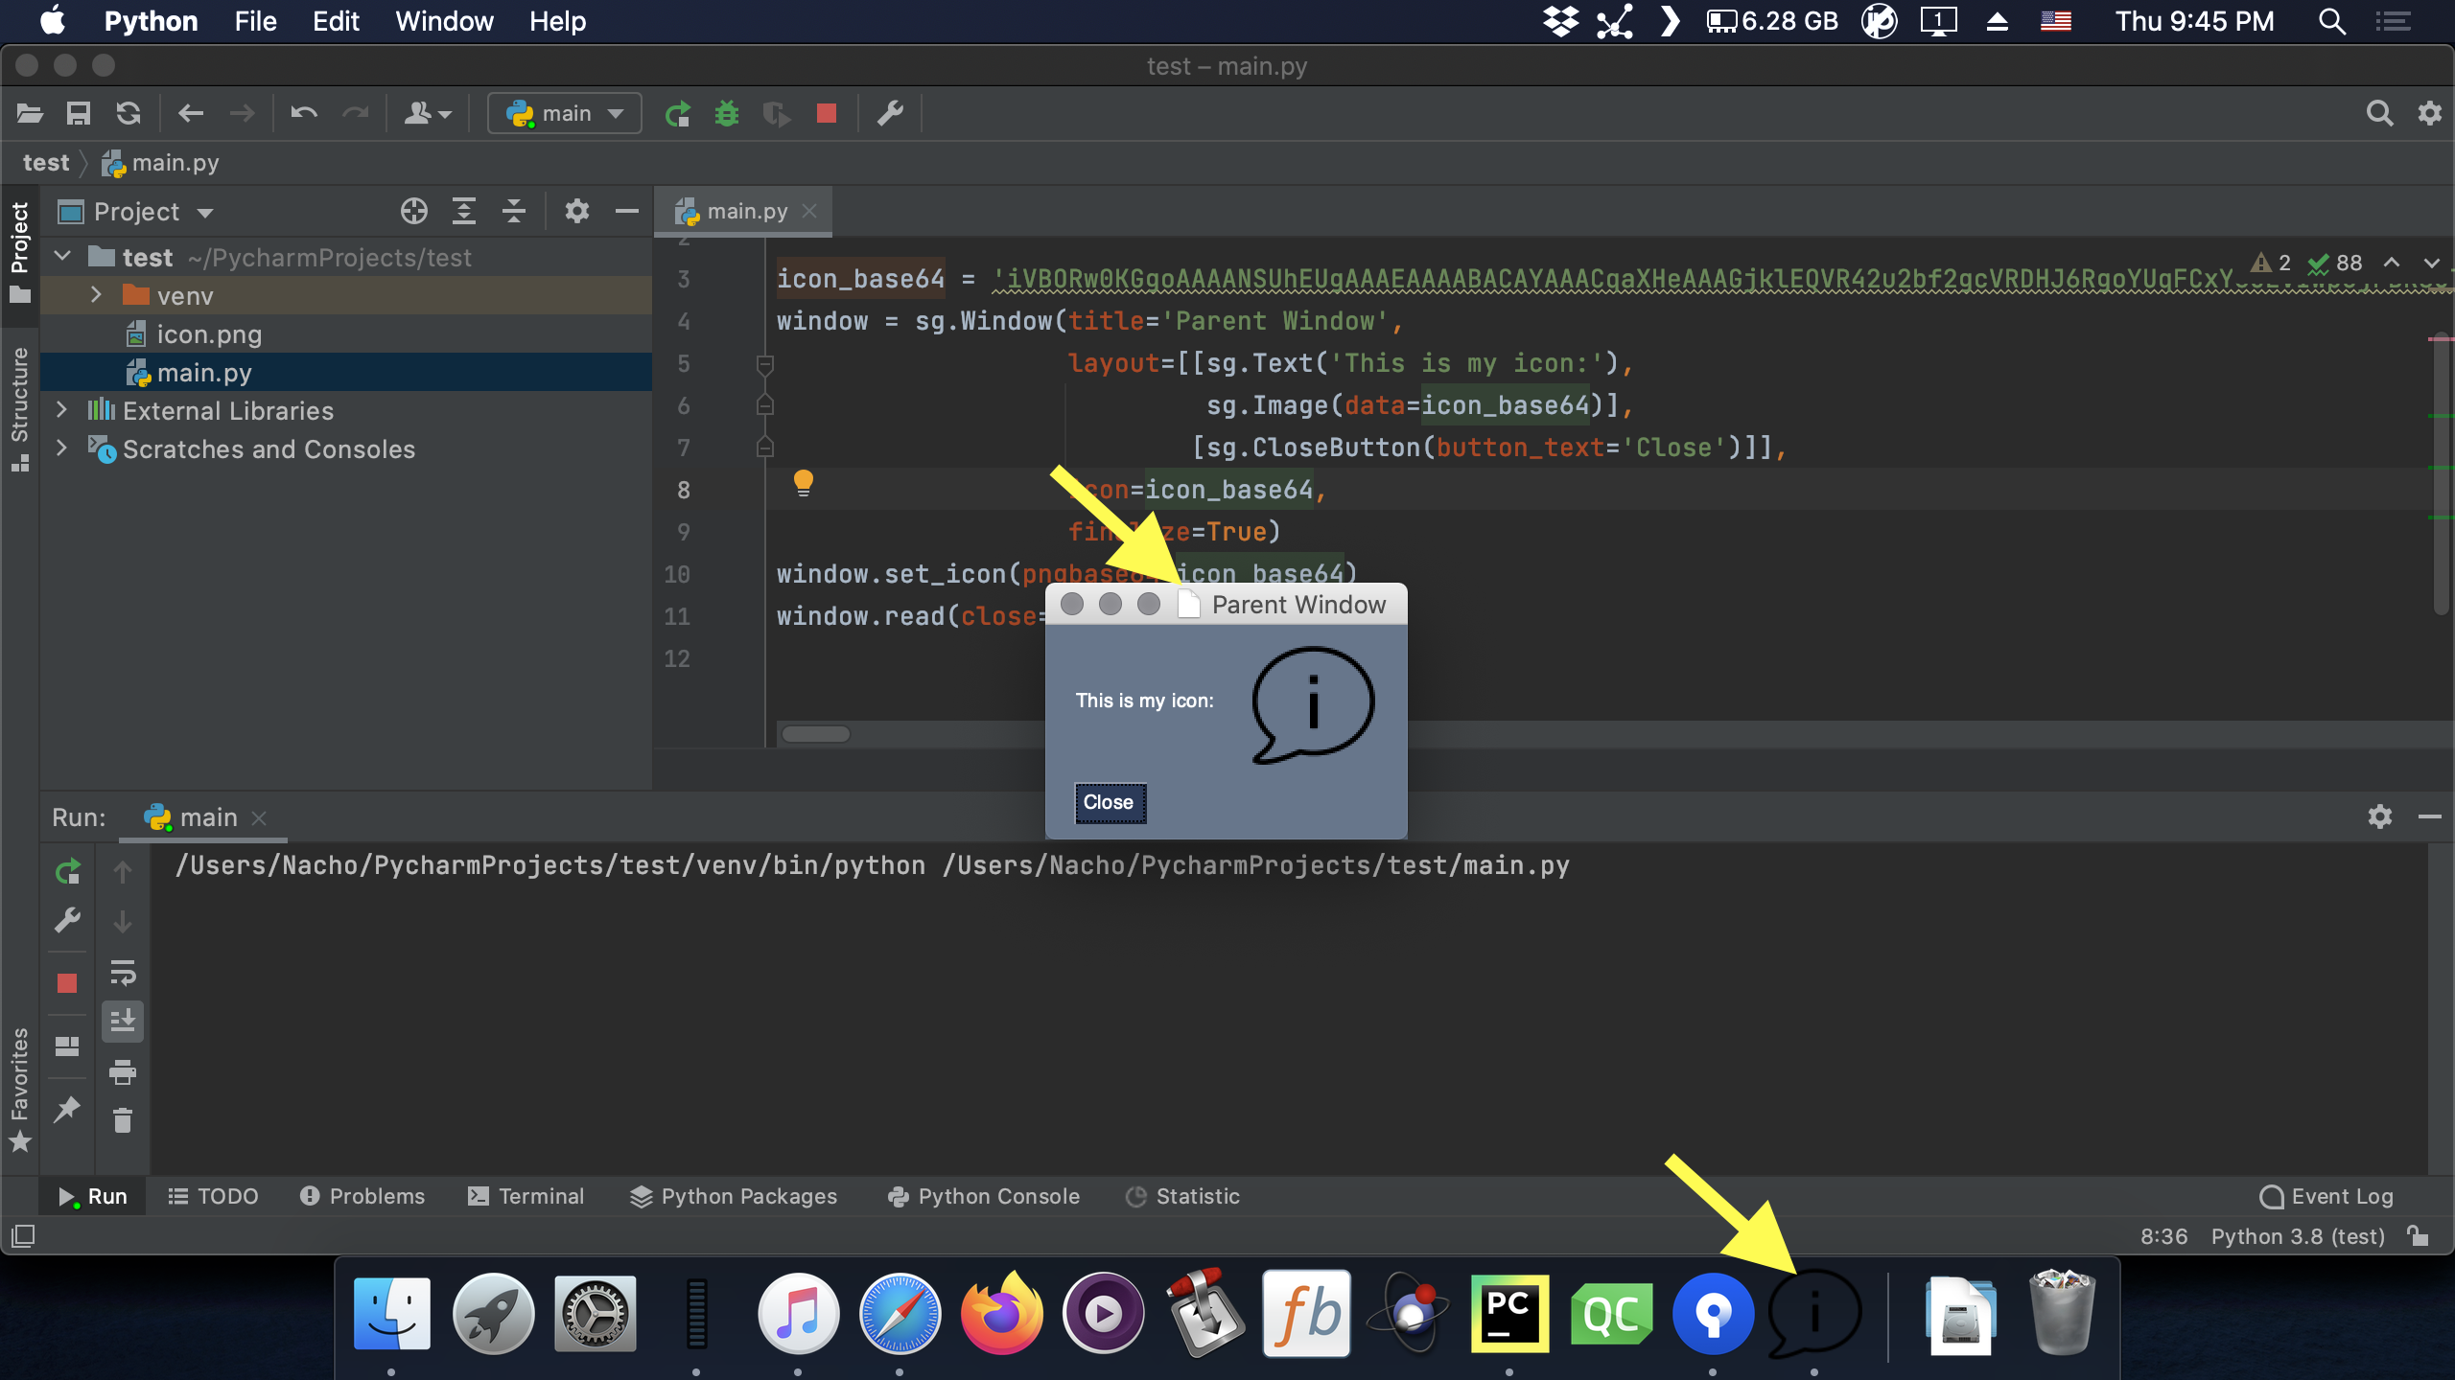Open editor settings wrench in toolbar
The image size is (2455, 1380).
click(x=890, y=112)
